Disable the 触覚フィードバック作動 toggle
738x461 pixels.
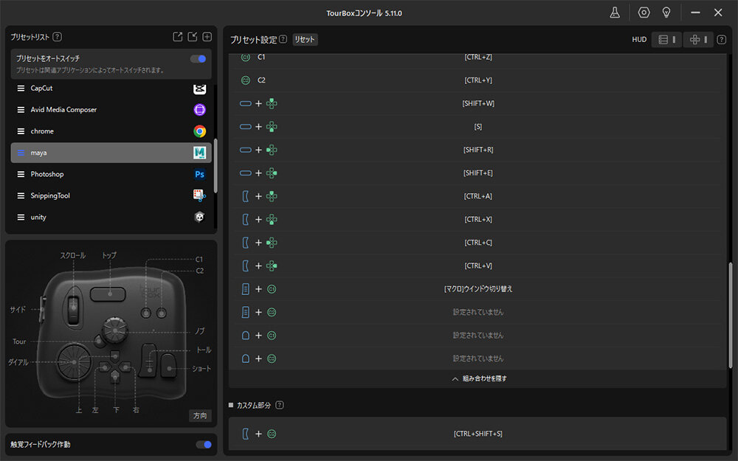(203, 445)
